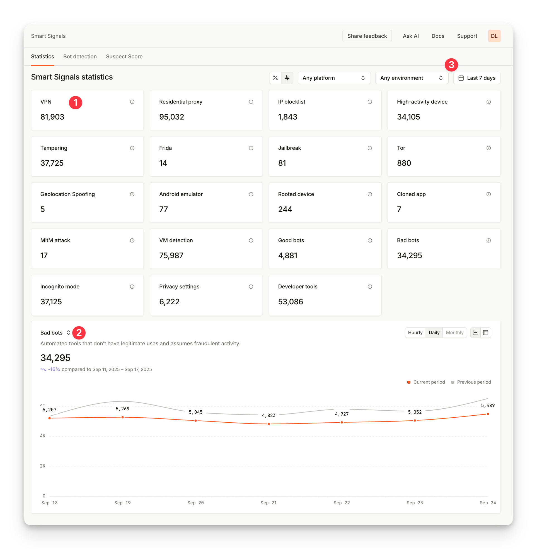Select the VPN card value 81,903
The image size is (537, 549).
52,117
